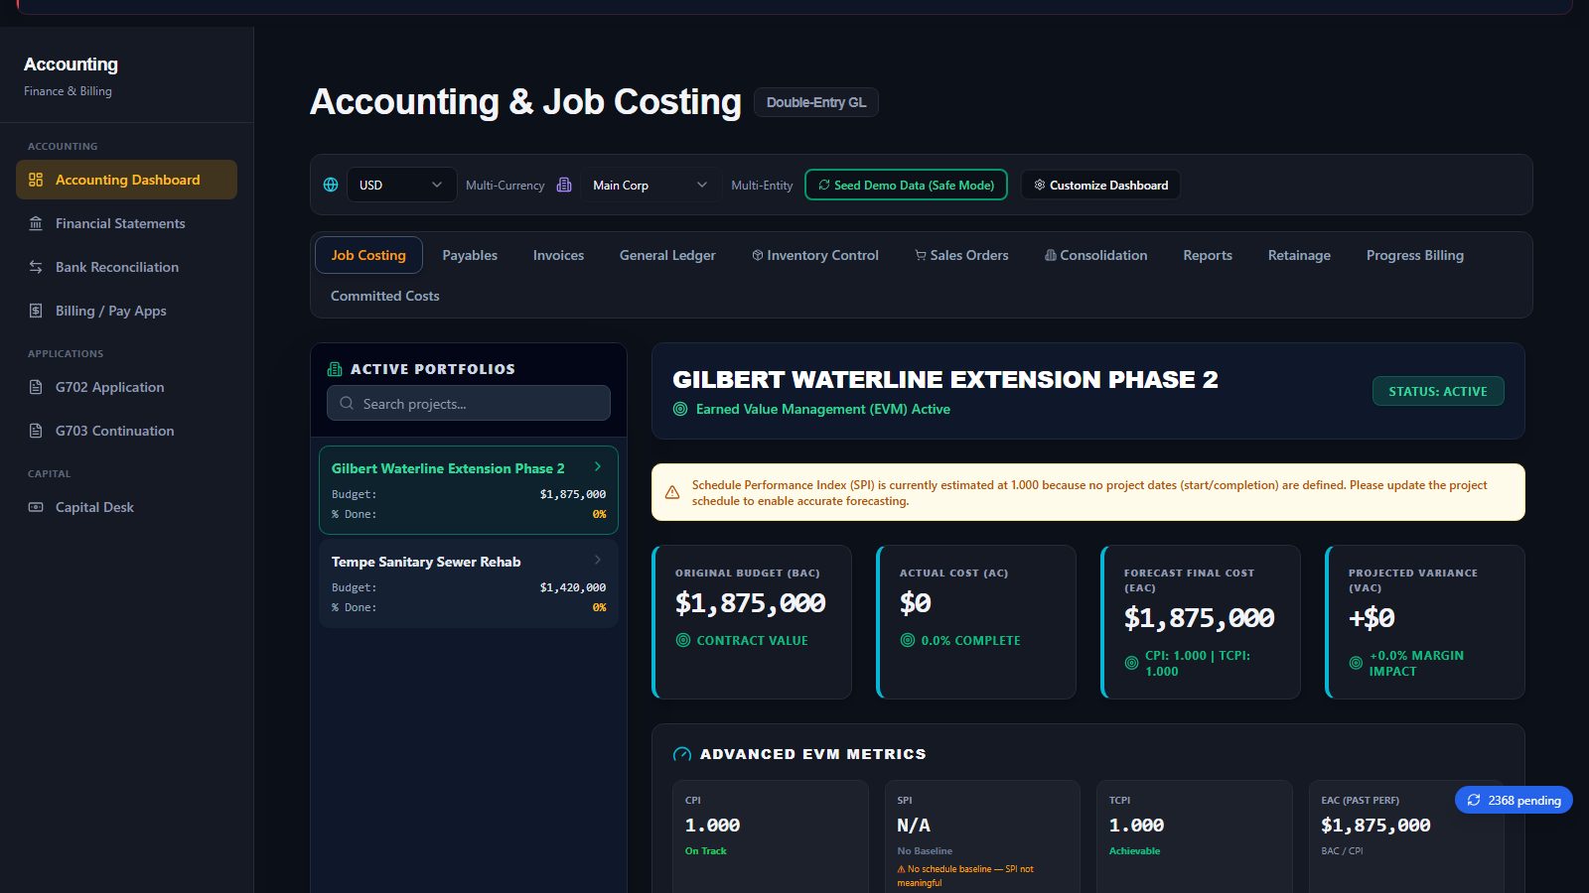Click the 'No schedule baseline' warning text
The width and height of the screenshot is (1589, 893).
click(x=965, y=875)
